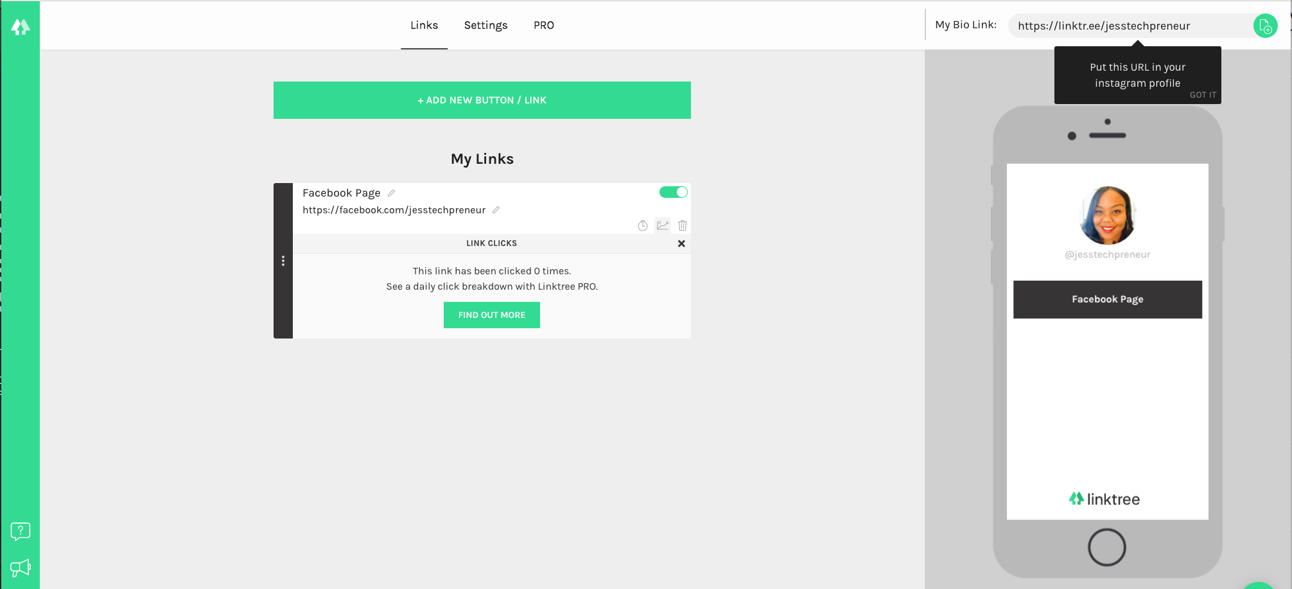The image size is (1292, 589).
Task: Open the help question-mark icon in the sidebar
Action: (21, 531)
